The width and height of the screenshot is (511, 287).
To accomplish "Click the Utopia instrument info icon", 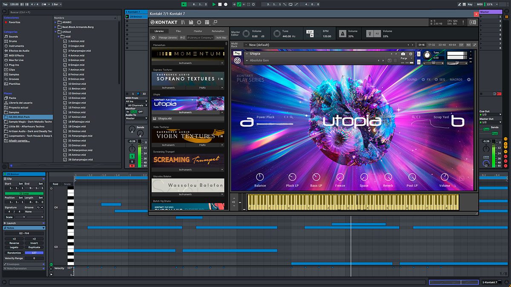I will coord(411,54).
